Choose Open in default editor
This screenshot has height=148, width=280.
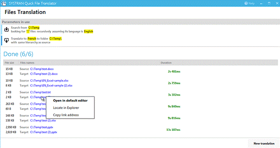click(70, 100)
